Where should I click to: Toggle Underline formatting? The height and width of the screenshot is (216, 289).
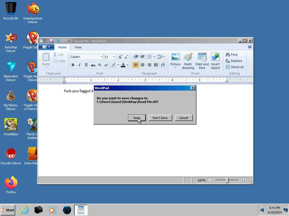pos(86,65)
